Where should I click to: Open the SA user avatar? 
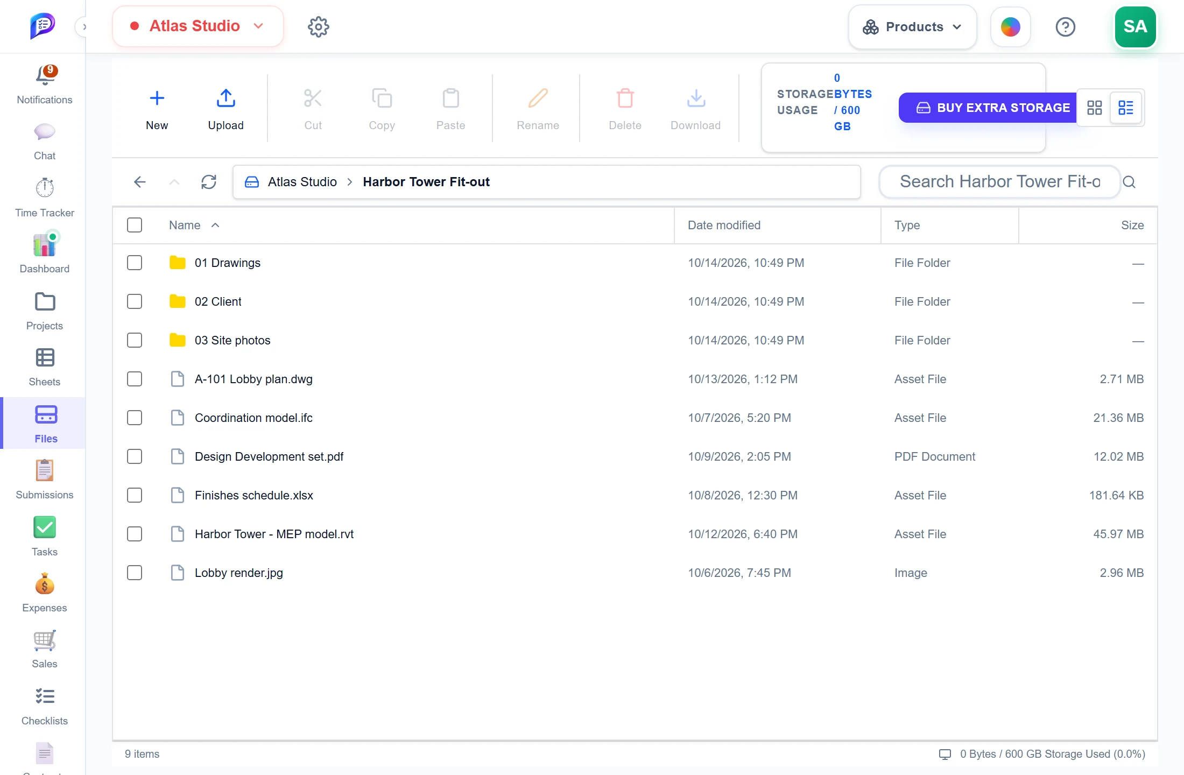[x=1135, y=27]
